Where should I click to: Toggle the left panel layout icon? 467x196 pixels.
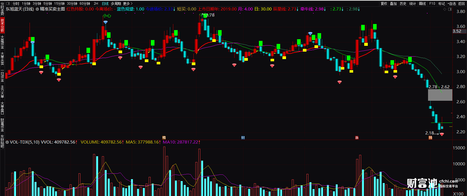8,4
